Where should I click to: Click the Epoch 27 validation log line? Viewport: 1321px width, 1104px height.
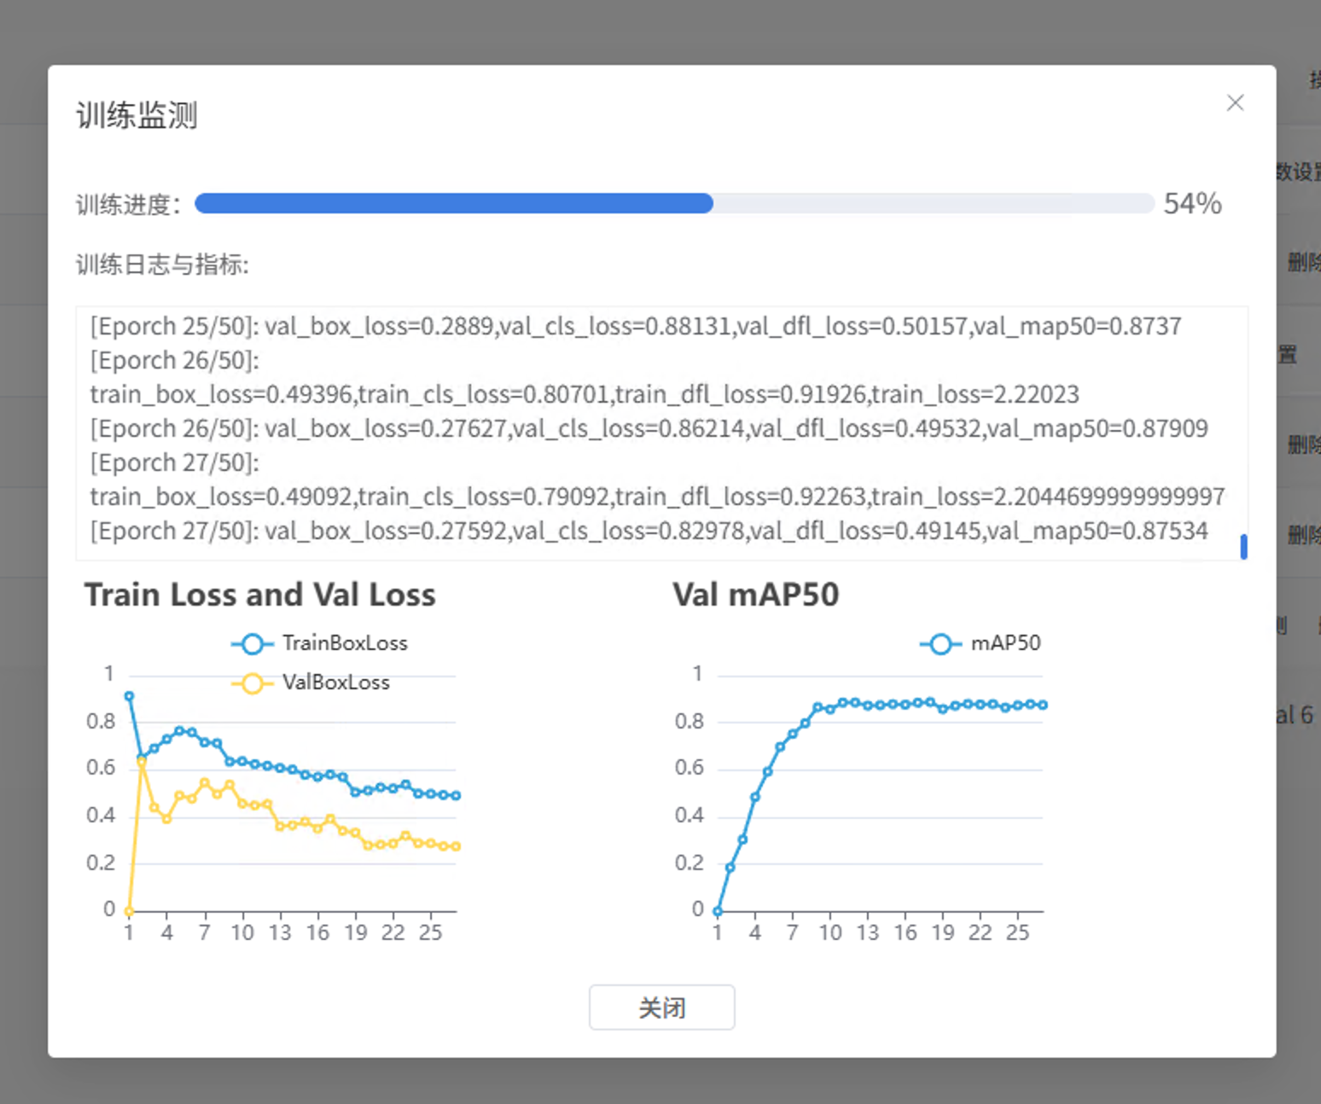pyautogui.click(x=649, y=531)
